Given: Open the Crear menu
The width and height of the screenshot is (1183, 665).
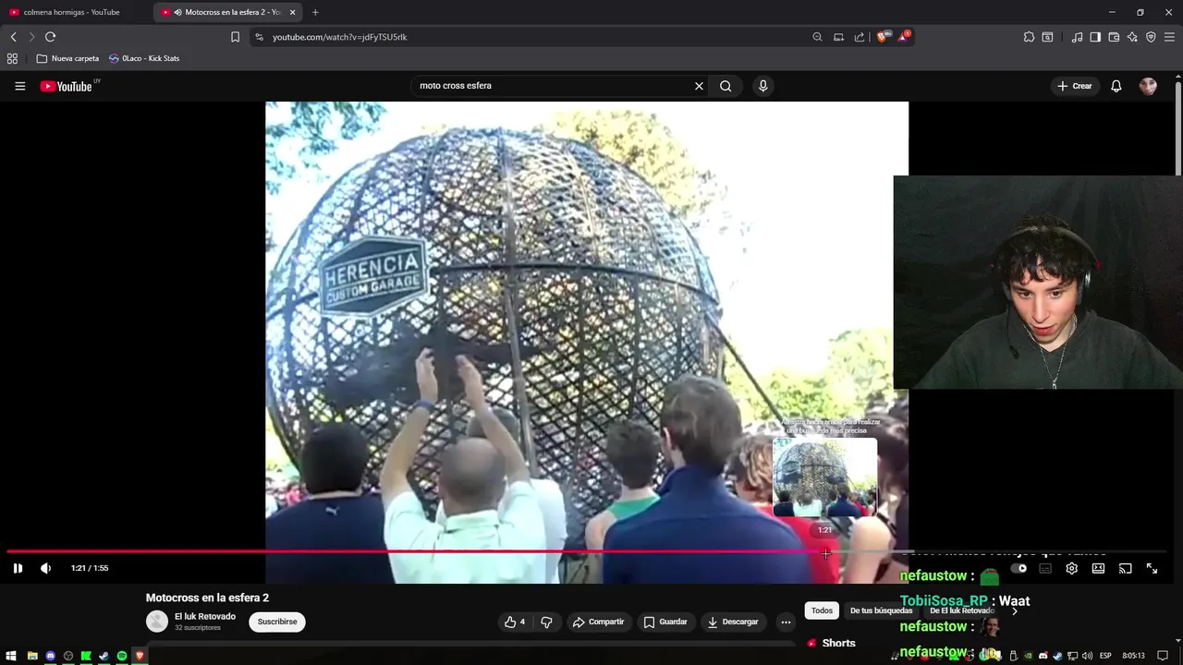Looking at the screenshot, I should pos(1075,86).
